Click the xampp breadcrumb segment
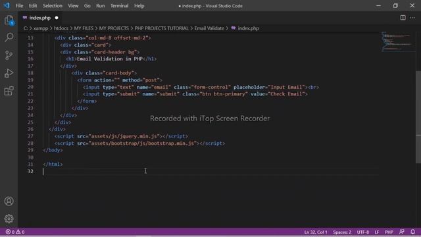421x237 pixels. point(41,28)
